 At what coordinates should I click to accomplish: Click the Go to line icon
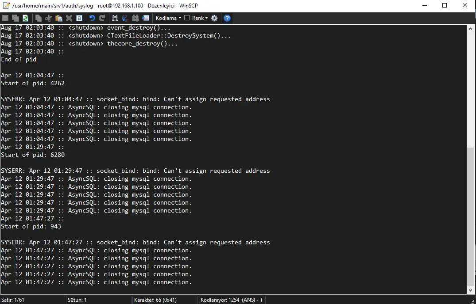(x=145, y=18)
